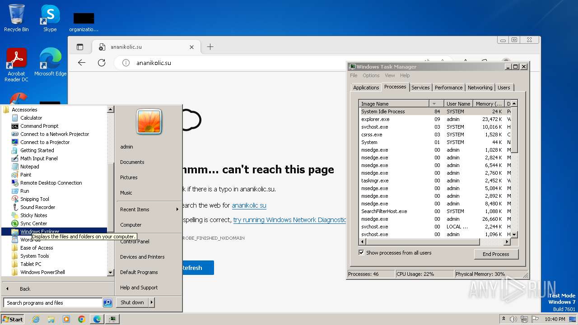Open Edge tab actions menu icon
The width and height of the screenshot is (578, 325).
80,47
